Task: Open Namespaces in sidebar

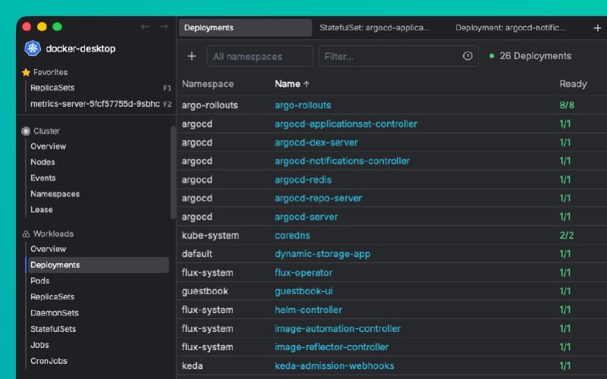Action: pos(55,194)
